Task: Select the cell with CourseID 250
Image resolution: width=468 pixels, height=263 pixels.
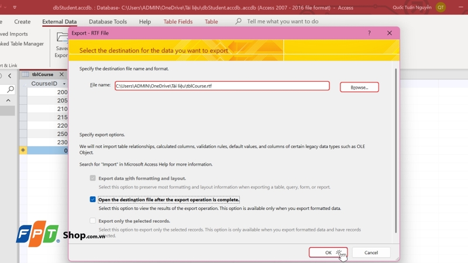Action: coord(48,134)
